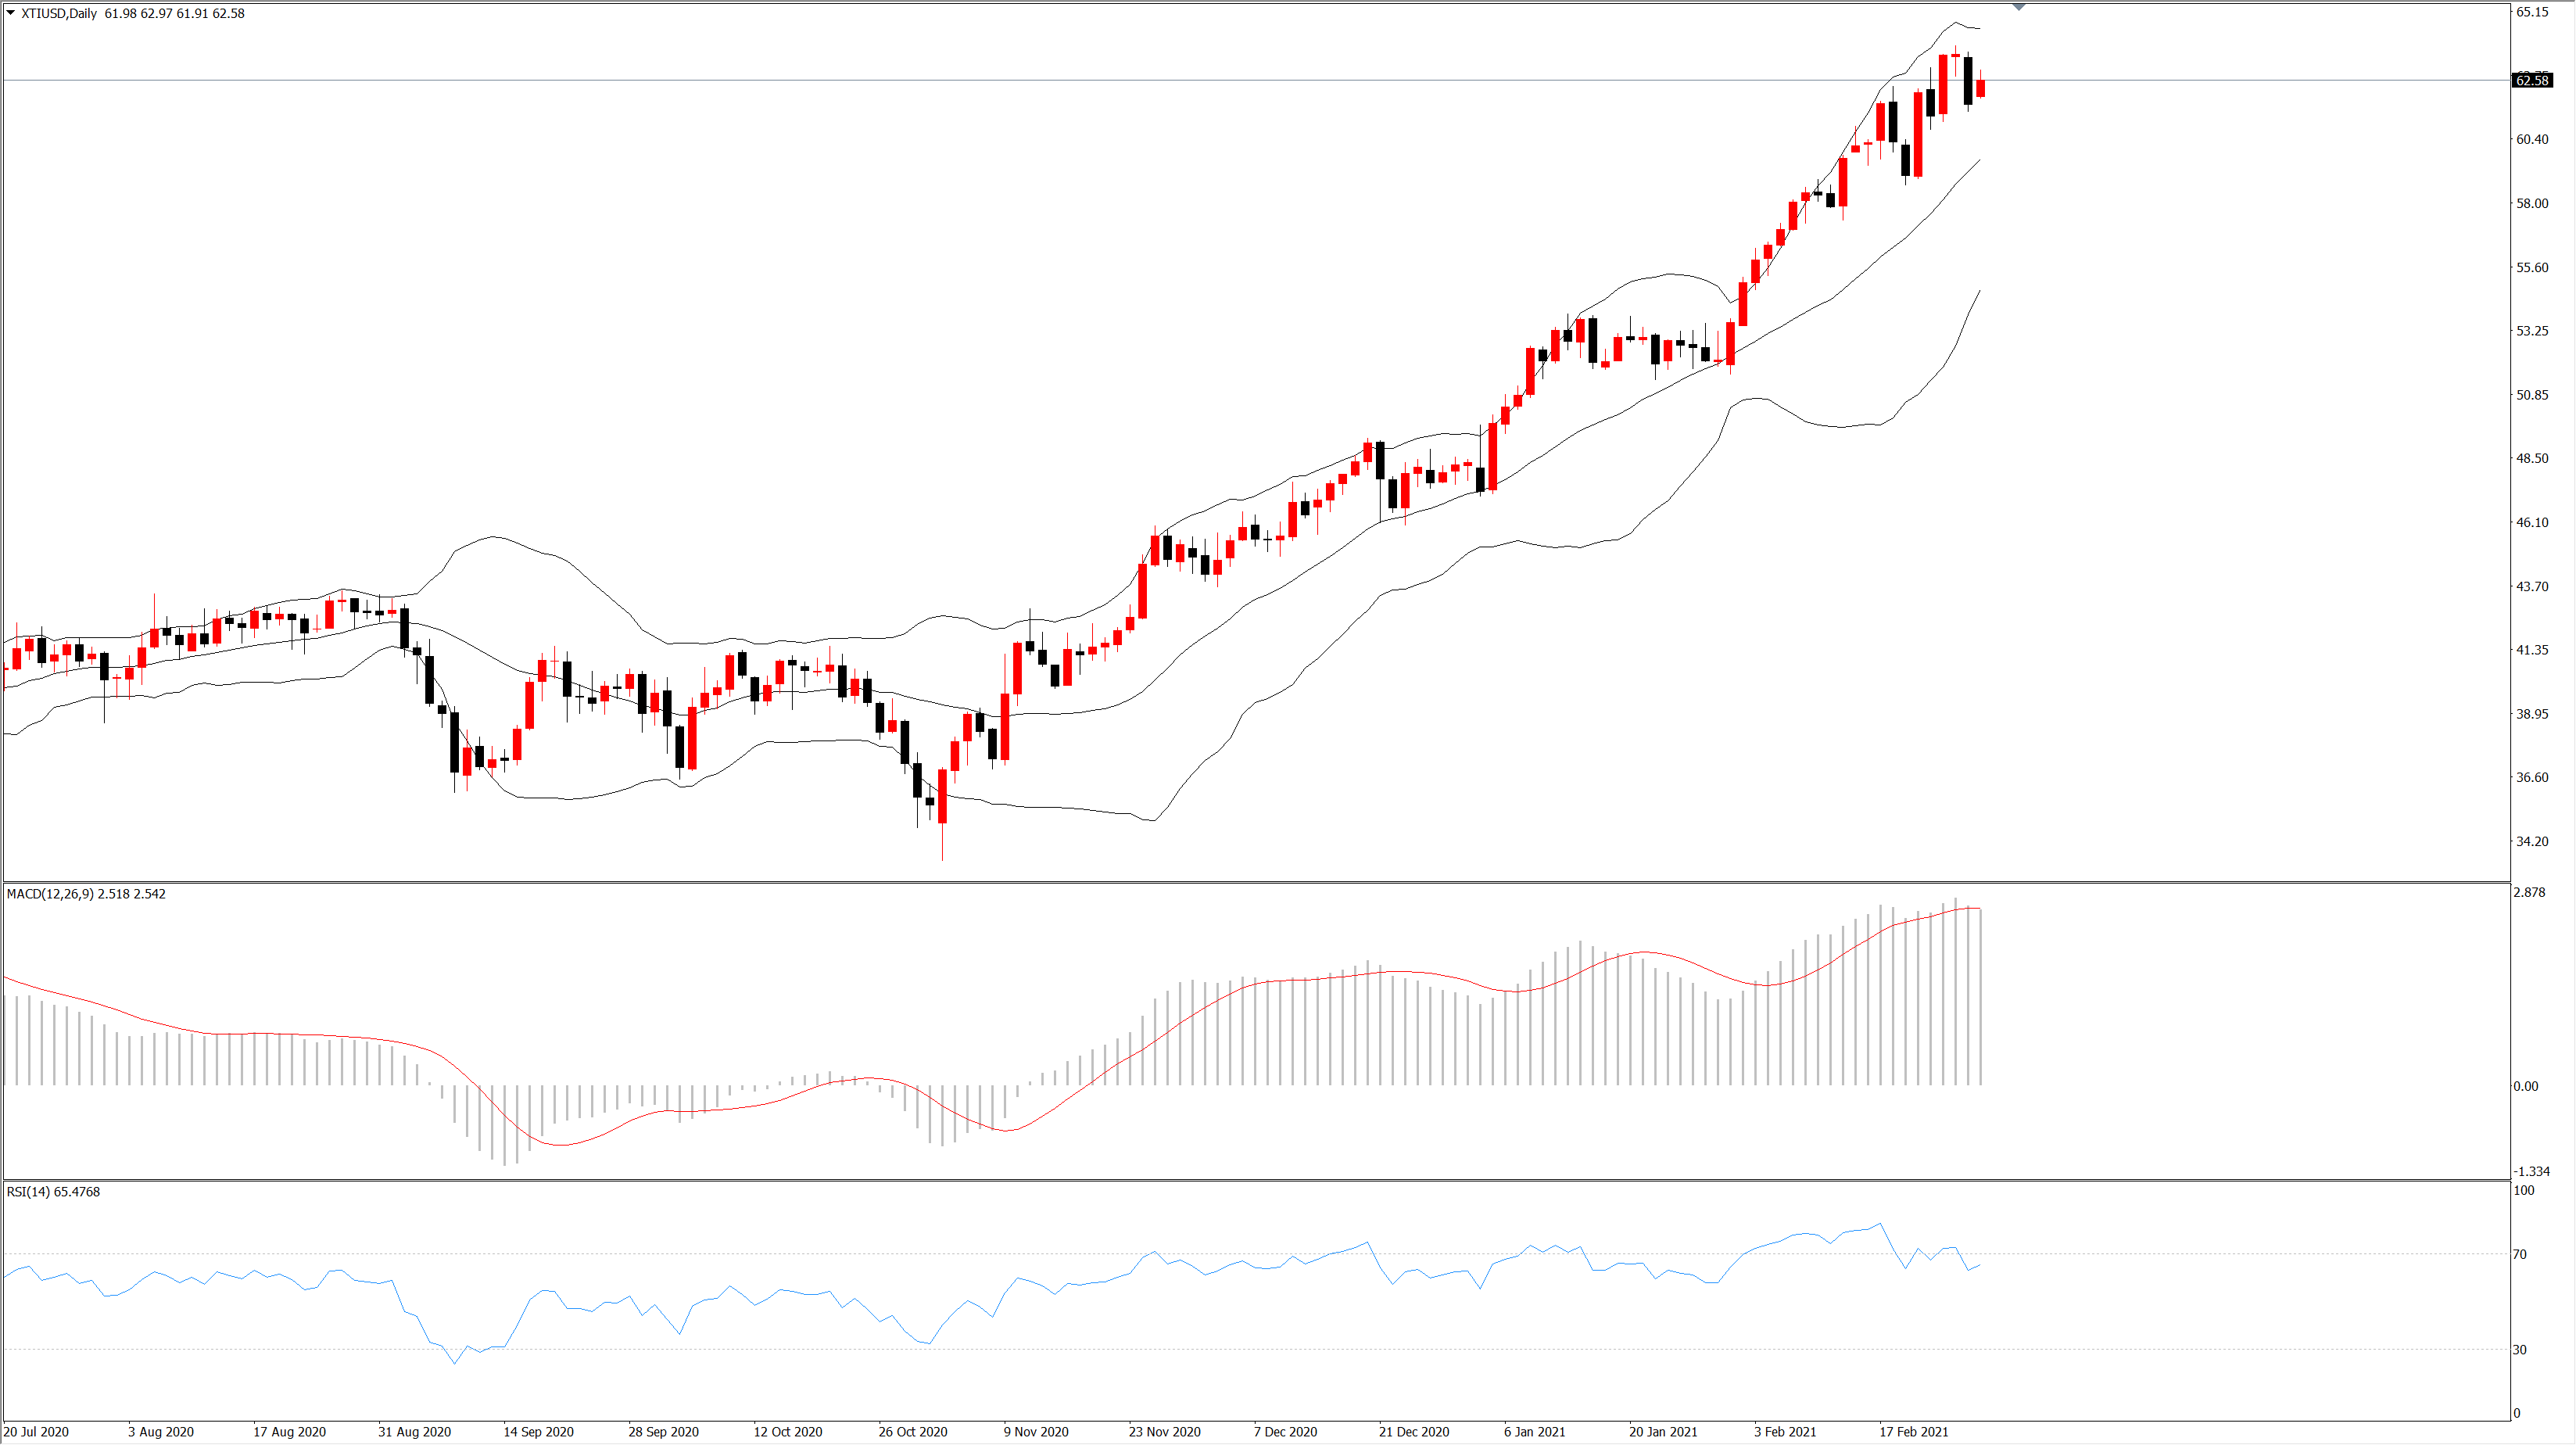The image size is (2576, 1445).
Task: Click the -1.334 MACD scale minimum label
Action: pyautogui.click(x=2531, y=1171)
